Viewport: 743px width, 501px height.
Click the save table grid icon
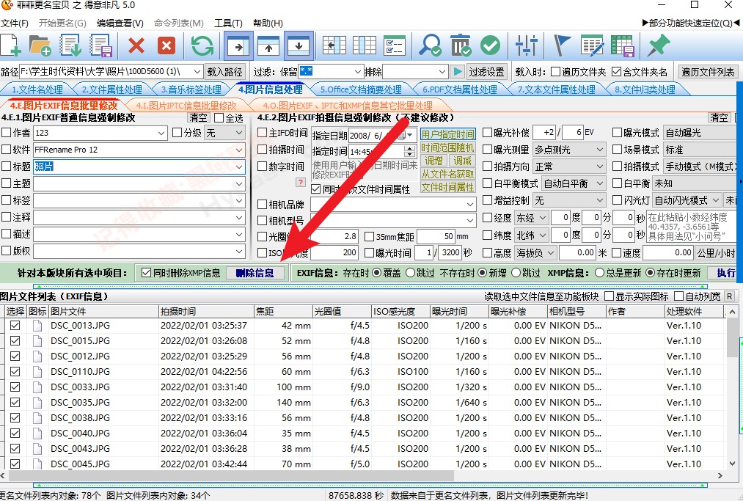coord(623,46)
